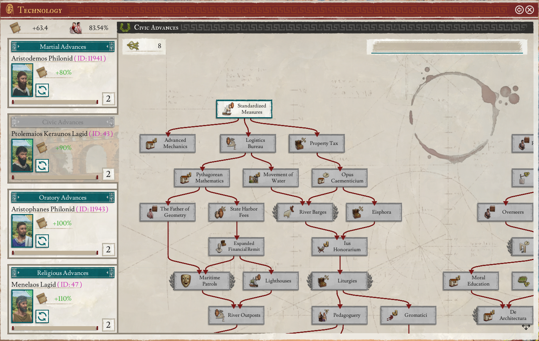Switch to Religious Advances tab
The width and height of the screenshot is (539, 341).
63,273
